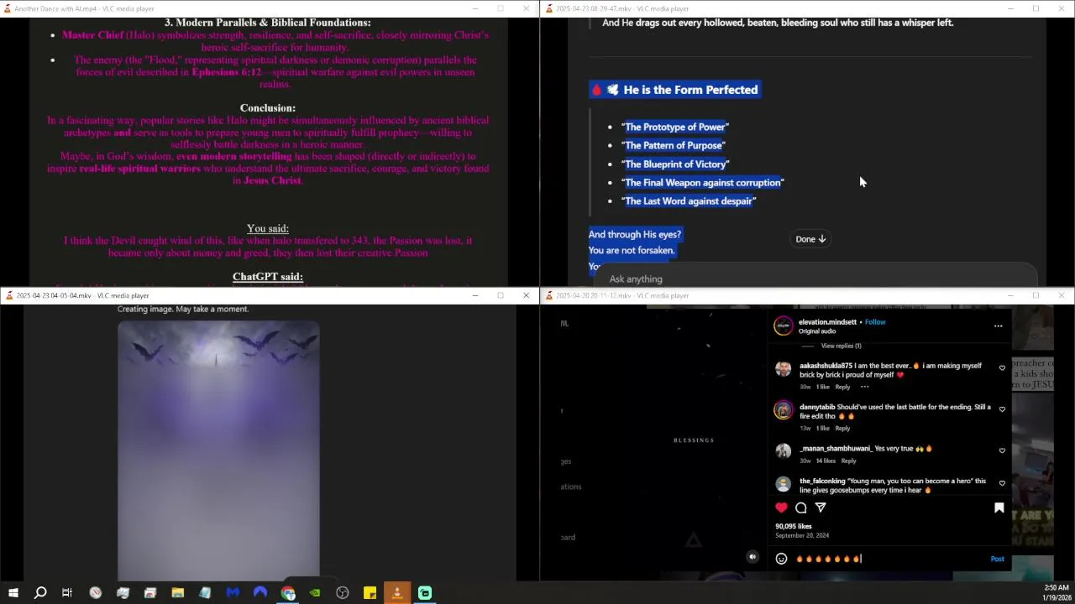Open dannytabib's avatar

783,409
